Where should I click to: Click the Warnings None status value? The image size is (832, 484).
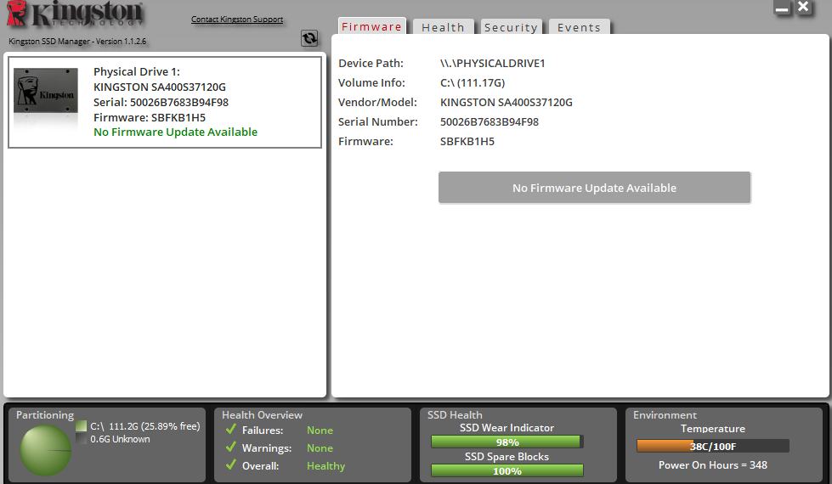[320, 448]
